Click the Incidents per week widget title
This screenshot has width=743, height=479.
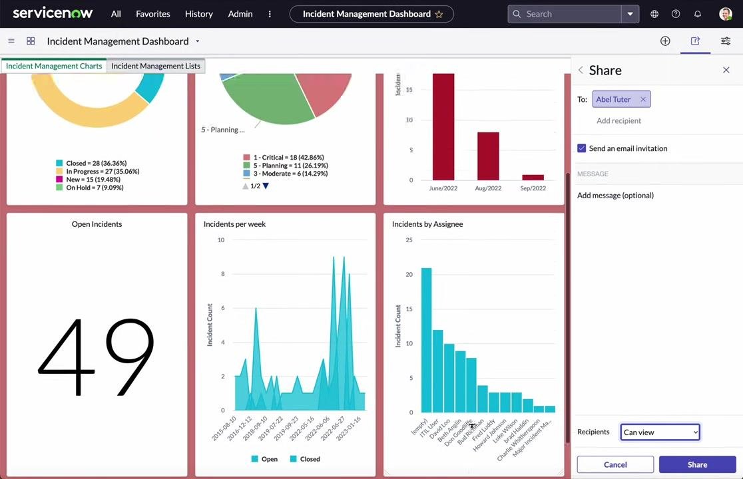pos(234,224)
